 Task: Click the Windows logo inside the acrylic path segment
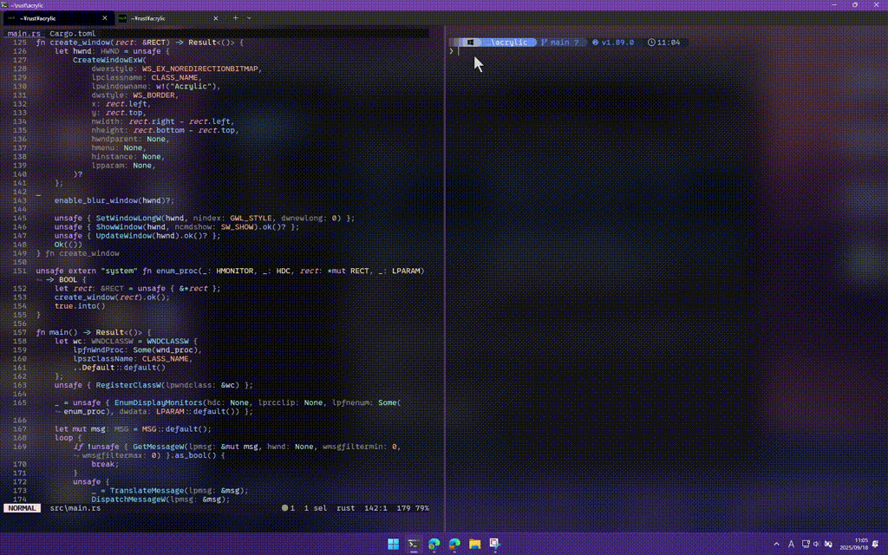coord(470,41)
